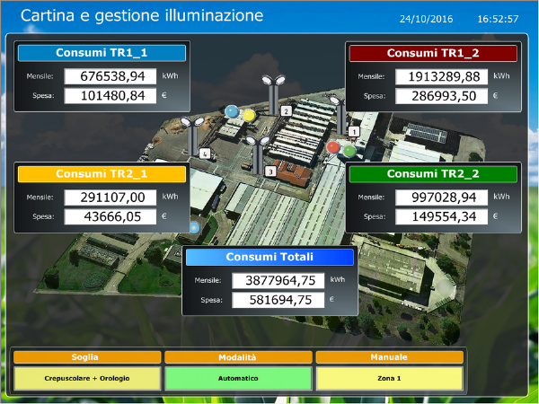Click the double street lamp numbered 4
This screenshot has height=404, width=539.
pos(192,136)
